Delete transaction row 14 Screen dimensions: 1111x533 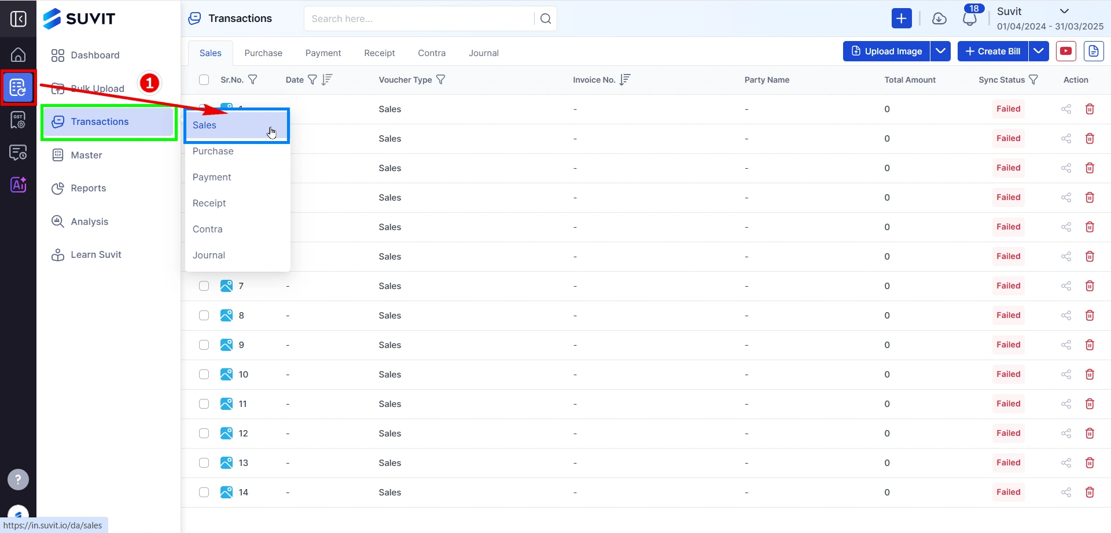[x=1090, y=493]
